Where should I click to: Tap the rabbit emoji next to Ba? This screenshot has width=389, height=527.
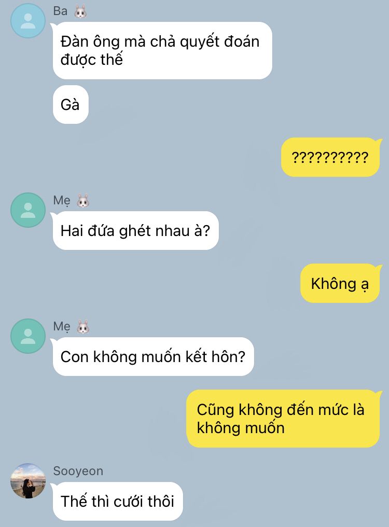tap(80, 11)
